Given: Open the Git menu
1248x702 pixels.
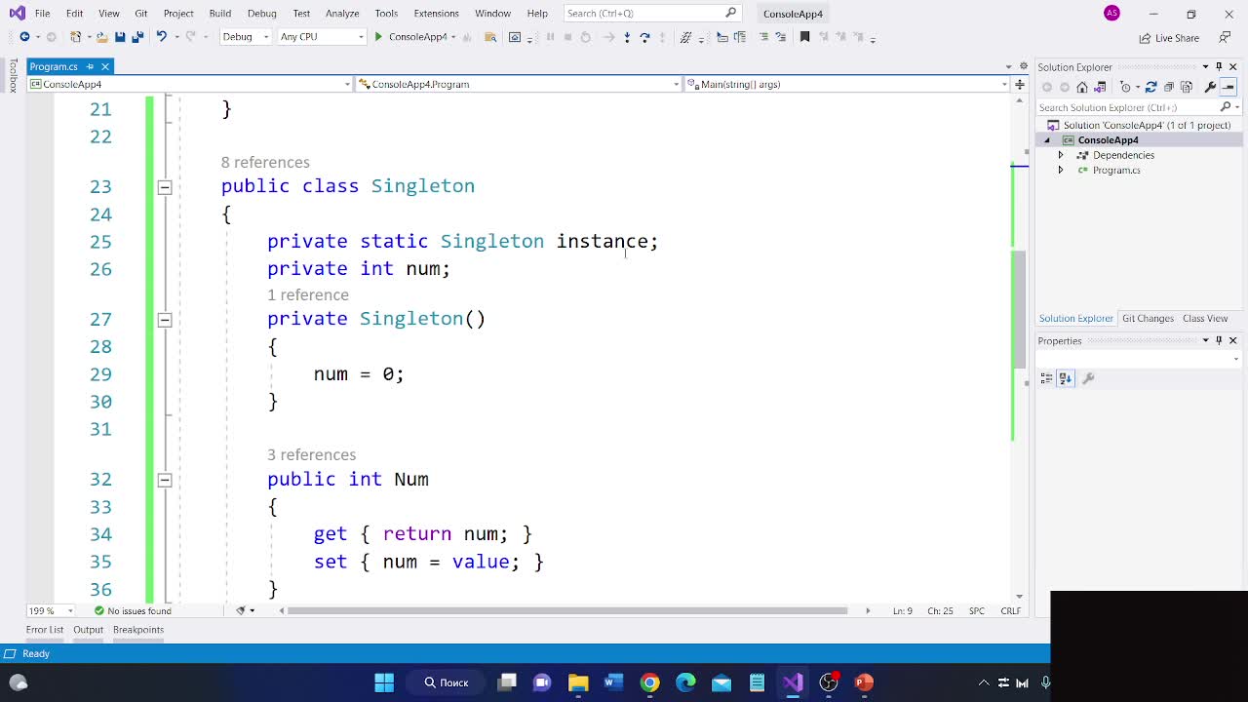Looking at the screenshot, I should pos(141,14).
